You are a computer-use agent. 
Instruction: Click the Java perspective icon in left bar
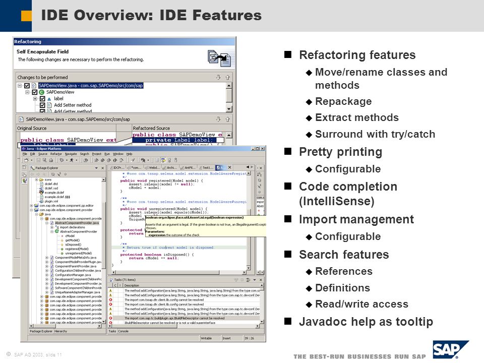point(24,181)
